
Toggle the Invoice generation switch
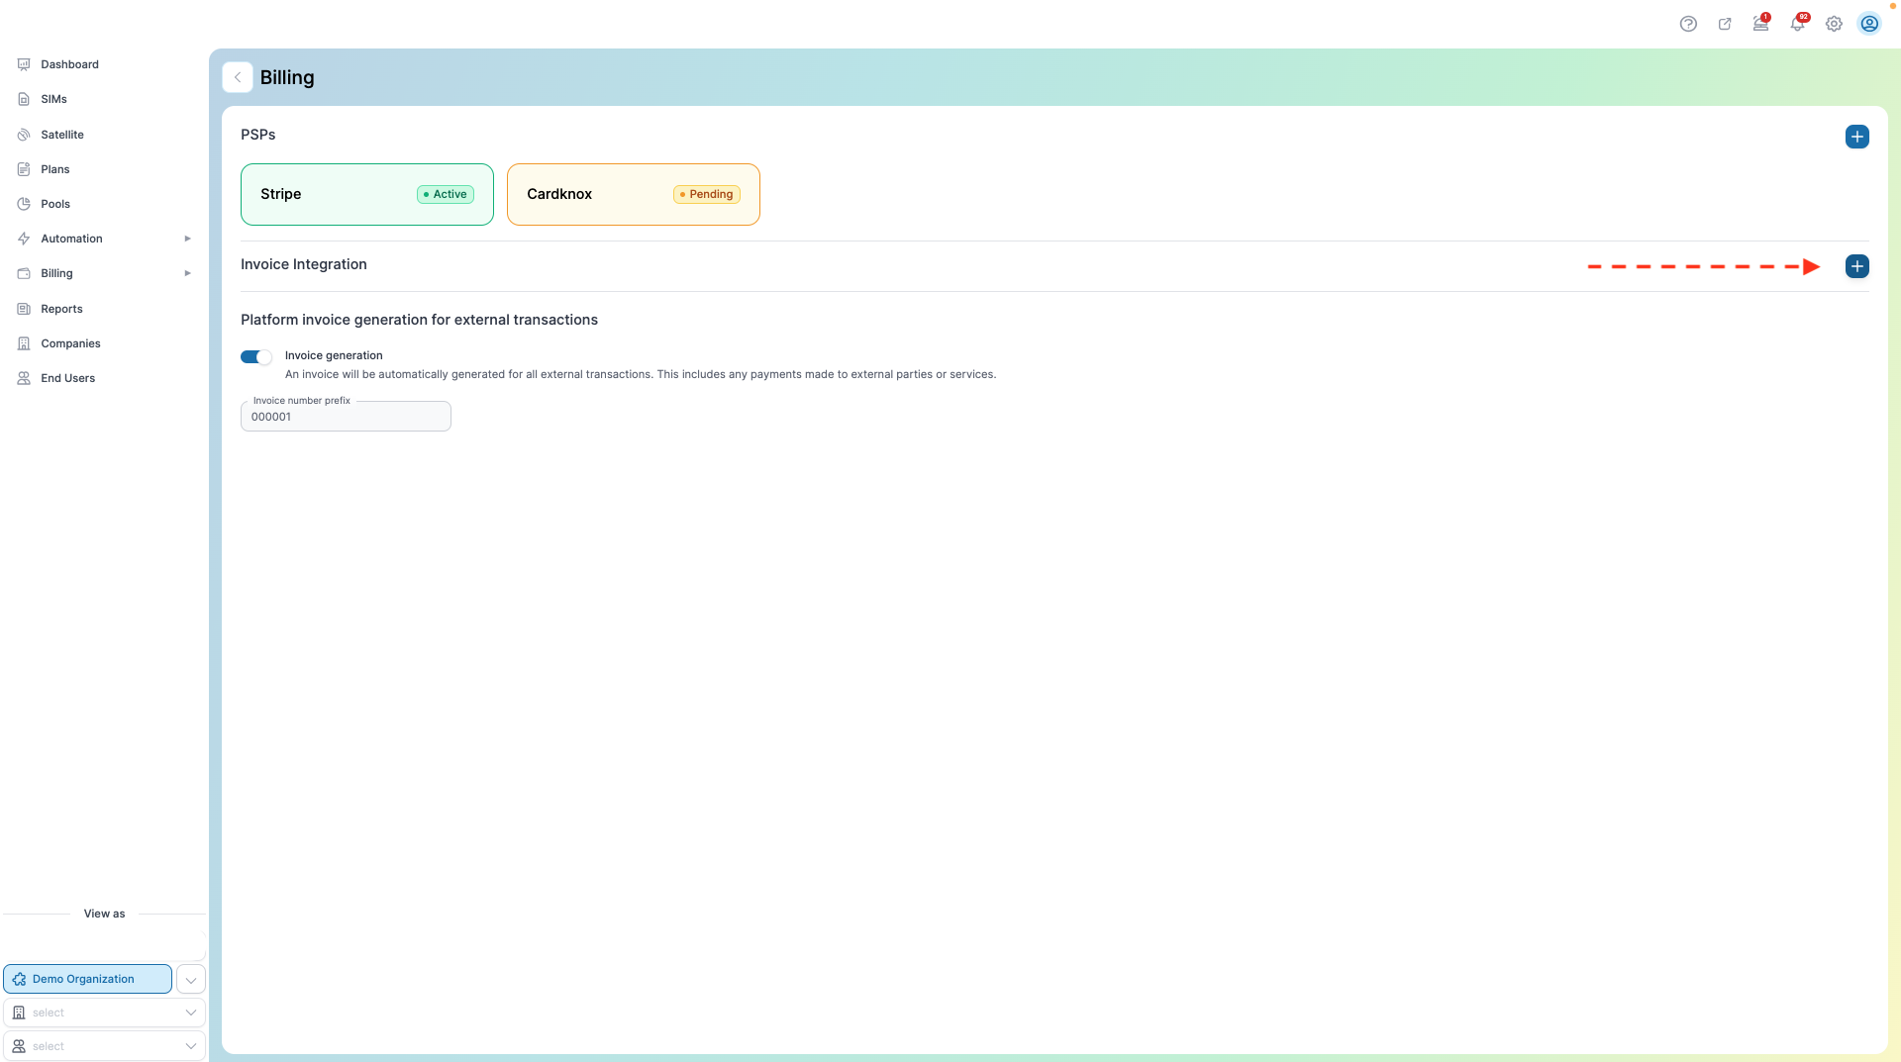[x=256, y=357]
